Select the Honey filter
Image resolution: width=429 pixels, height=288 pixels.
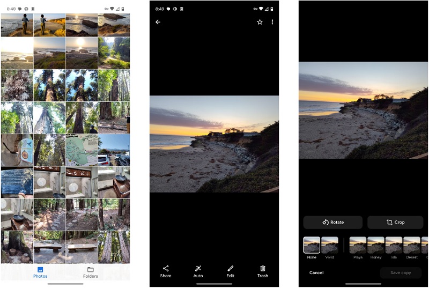click(376, 248)
